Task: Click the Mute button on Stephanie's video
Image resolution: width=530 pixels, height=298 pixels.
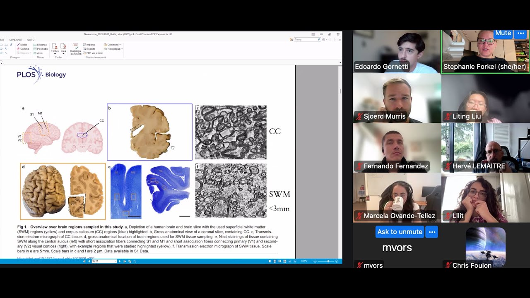Action: tap(503, 33)
